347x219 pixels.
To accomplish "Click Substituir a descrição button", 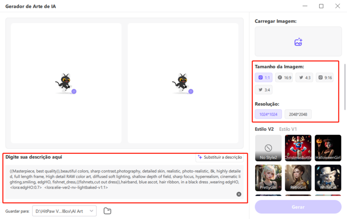I will pos(220,157).
